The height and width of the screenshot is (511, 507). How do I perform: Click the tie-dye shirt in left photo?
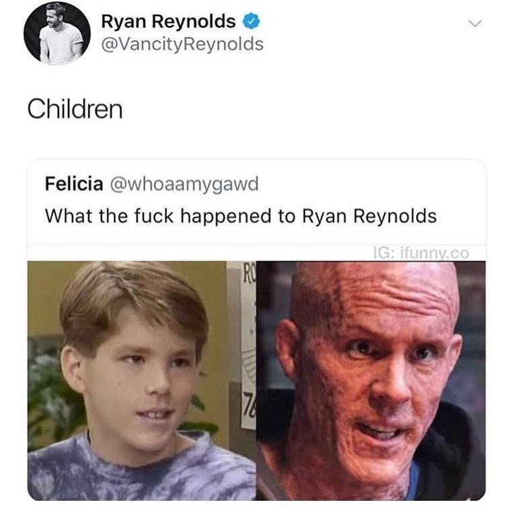(x=140, y=469)
